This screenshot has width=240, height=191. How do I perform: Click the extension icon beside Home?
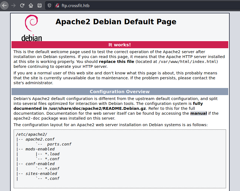[40, 5]
